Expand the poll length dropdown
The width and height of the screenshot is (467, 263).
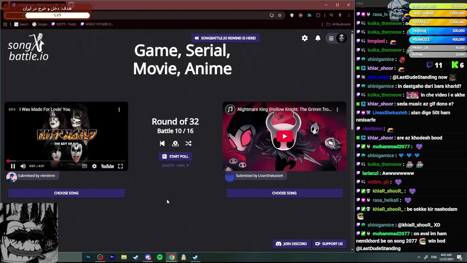(175, 165)
